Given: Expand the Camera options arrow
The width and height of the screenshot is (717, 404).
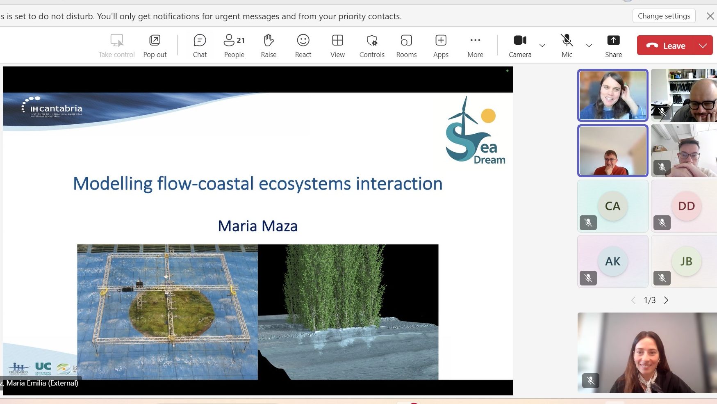Looking at the screenshot, I should coord(542,46).
